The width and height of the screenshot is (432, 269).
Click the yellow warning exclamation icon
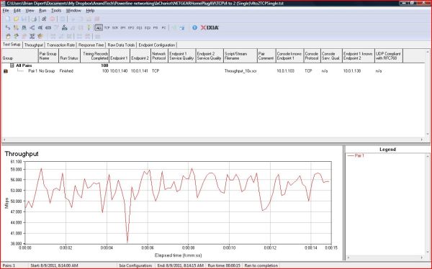89,27
